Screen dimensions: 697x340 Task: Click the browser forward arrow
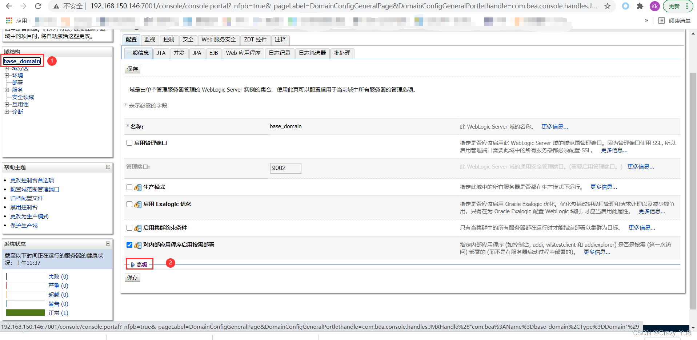pyautogui.click(x=23, y=6)
